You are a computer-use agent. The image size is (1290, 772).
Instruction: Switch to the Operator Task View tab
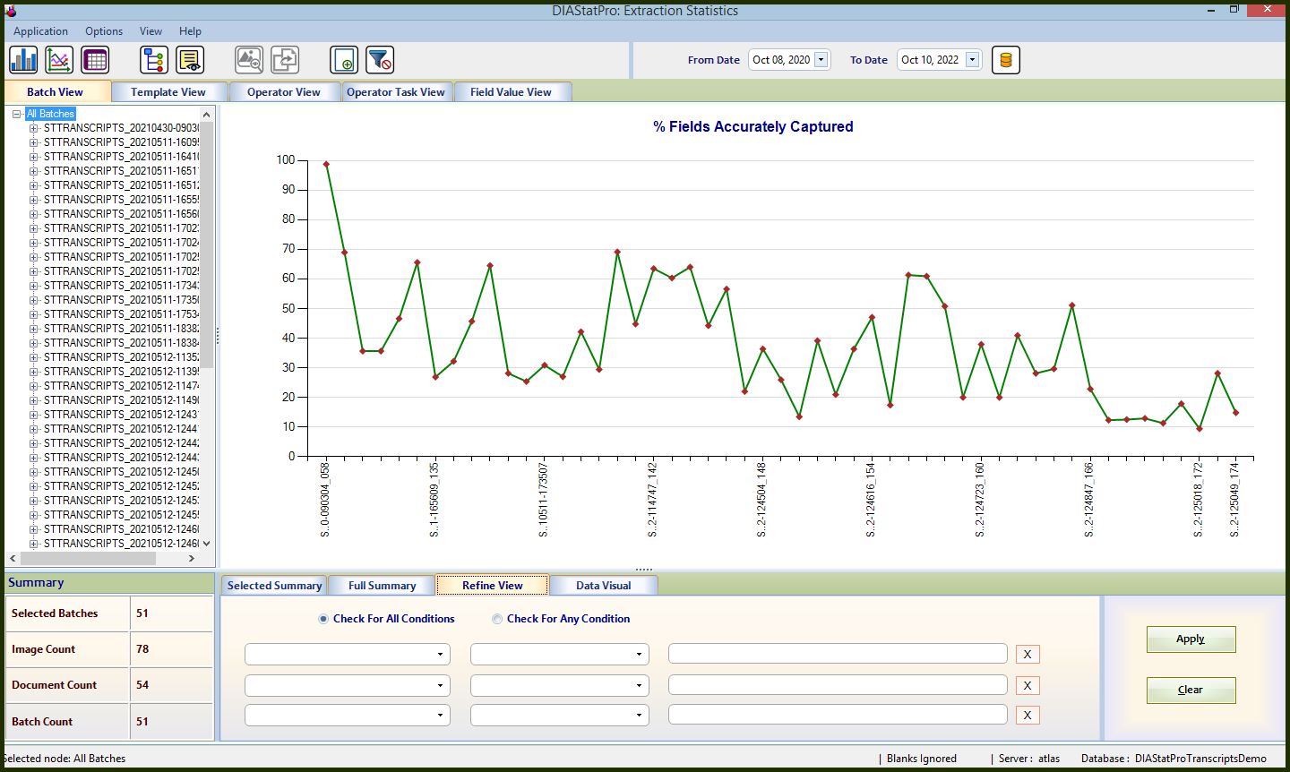click(x=396, y=92)
